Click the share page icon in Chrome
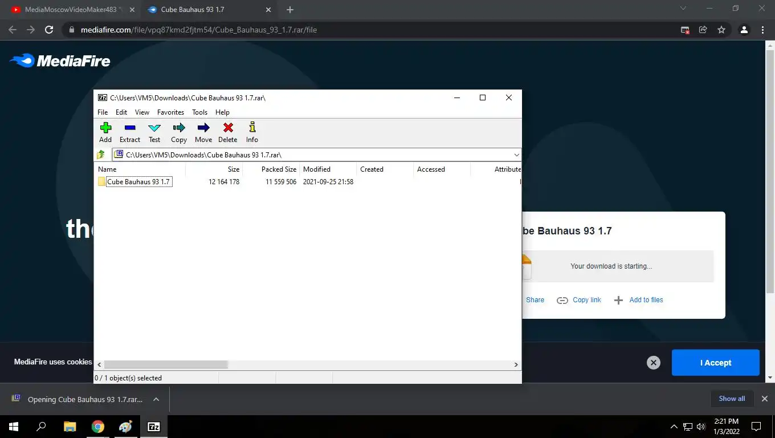Viewport: 775px width, 438px height. 703,30
